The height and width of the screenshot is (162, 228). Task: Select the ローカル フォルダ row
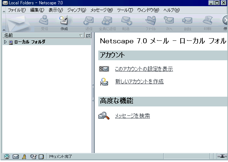[x=47, y=42]
